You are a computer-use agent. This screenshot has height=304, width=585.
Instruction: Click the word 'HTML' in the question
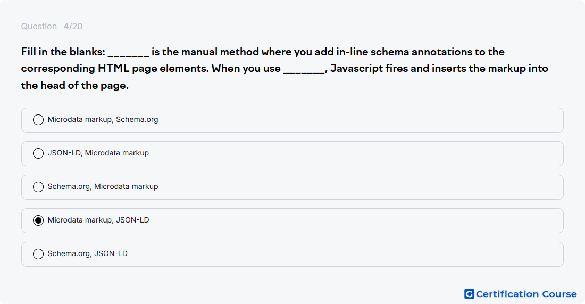click(113, 68)
